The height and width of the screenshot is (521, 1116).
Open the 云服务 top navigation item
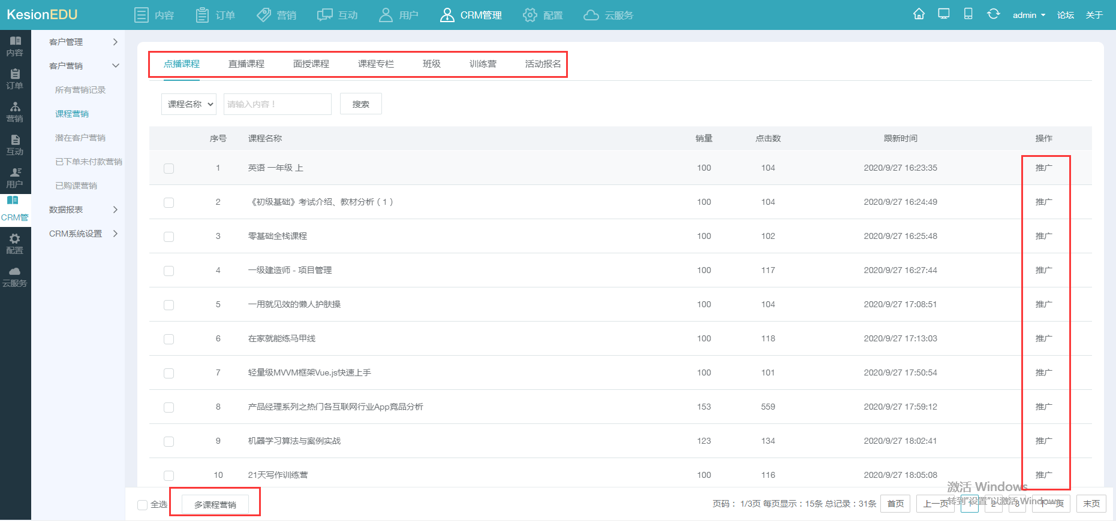[608, 15]
